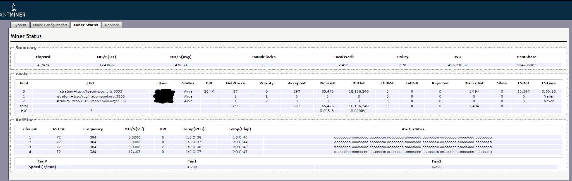Click the LocalWork value 2,499
Screen dimensions: 572x181
[343, 65]
